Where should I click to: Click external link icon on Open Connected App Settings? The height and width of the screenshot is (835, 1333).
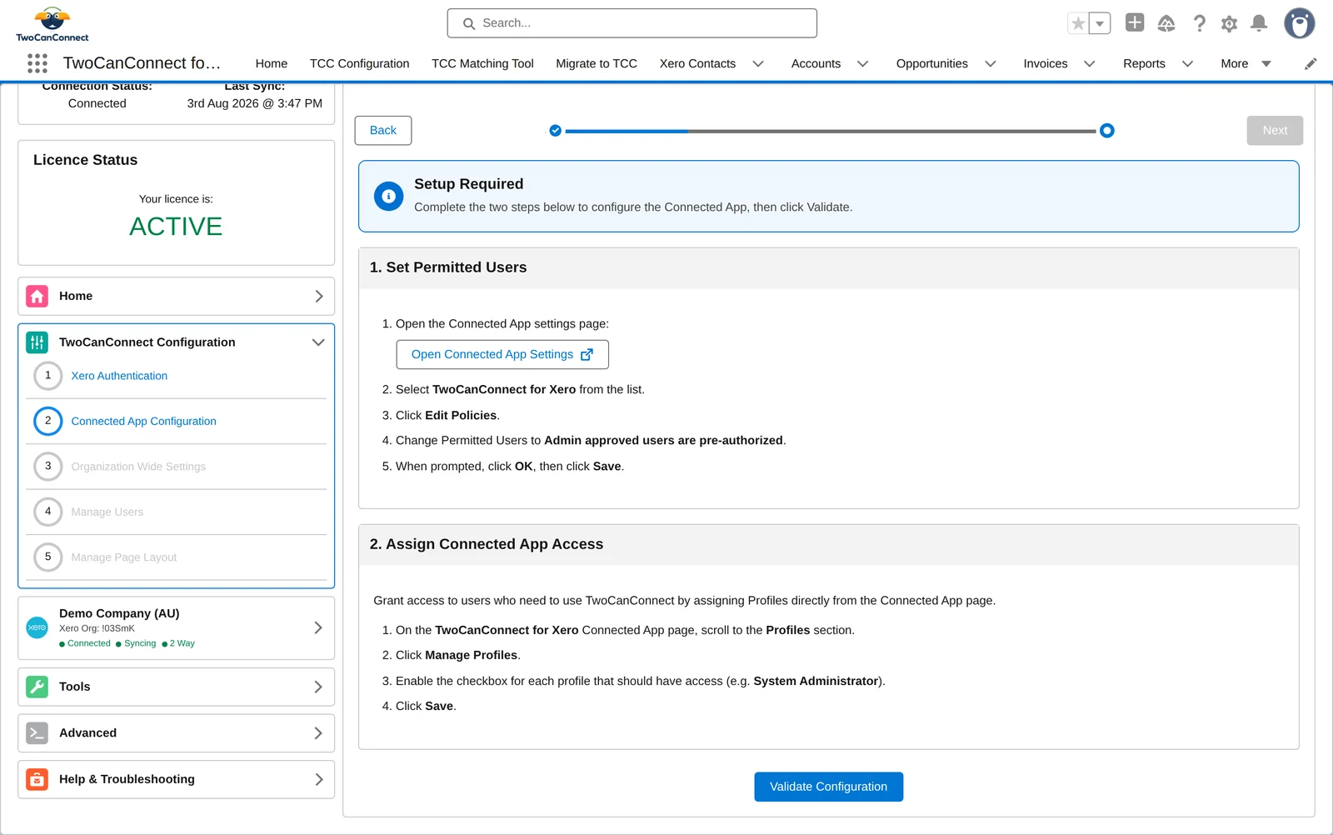[587, 354]
